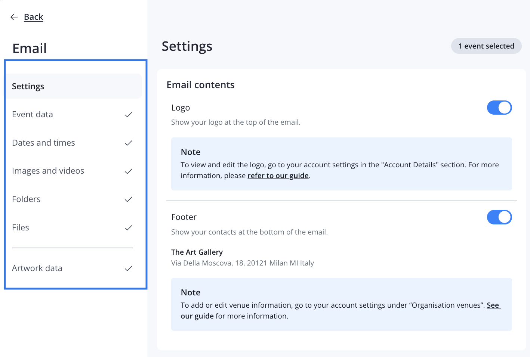Image resolution: width=530 pixels, height=357 pixels.
Task: Click the checkmark next to Folders
Action: pos(129,199)
